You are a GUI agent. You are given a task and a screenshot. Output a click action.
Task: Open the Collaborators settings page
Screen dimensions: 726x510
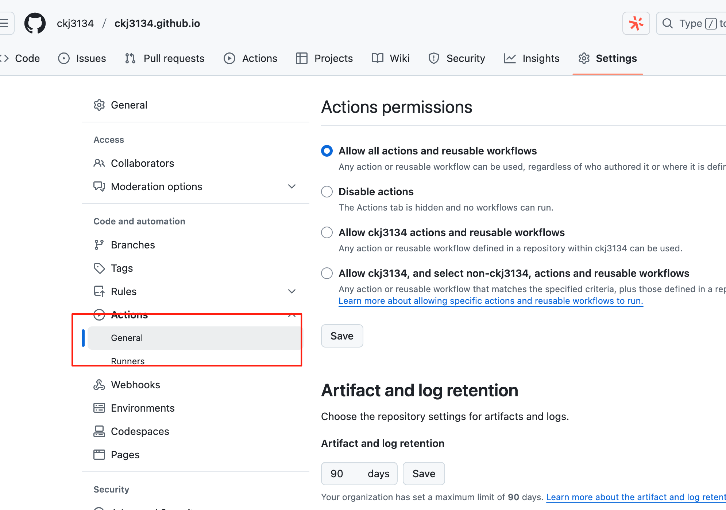click(142, 163)
